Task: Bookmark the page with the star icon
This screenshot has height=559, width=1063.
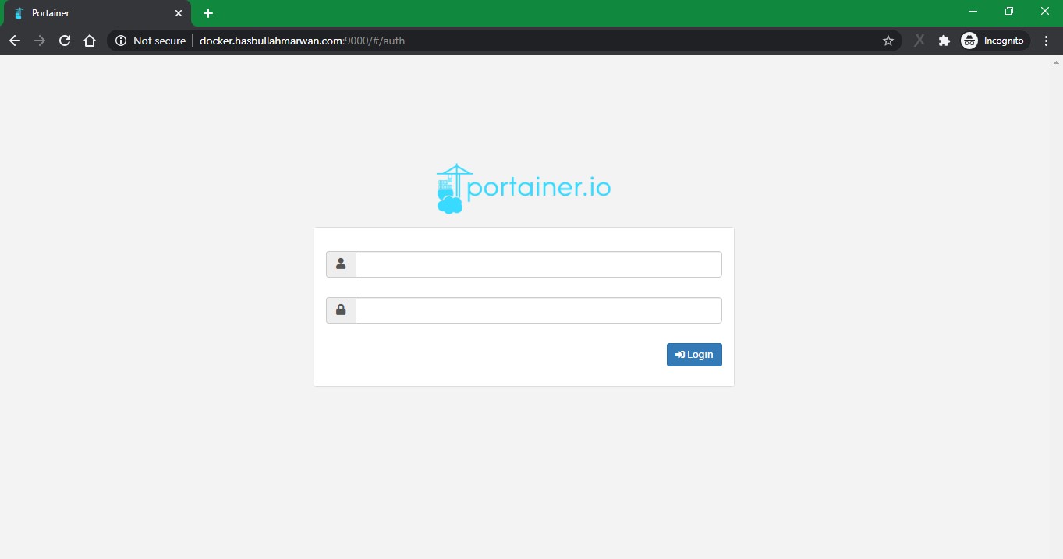Action: coord(888,40)
